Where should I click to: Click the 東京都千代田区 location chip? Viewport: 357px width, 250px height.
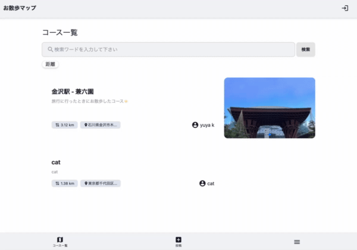pos(101,183)
